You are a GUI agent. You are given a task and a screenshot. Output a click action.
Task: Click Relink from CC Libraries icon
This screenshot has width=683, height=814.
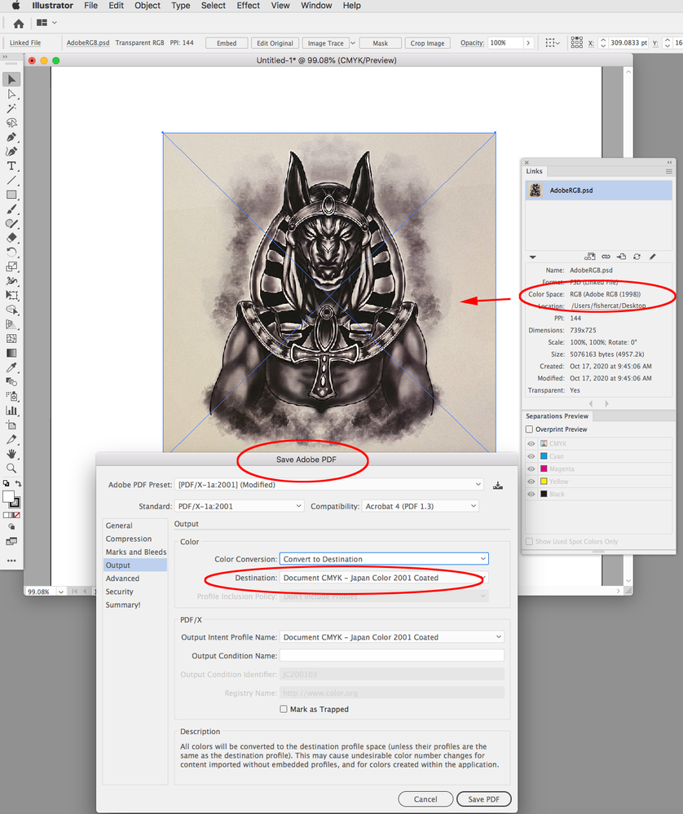tap(589, 257)
